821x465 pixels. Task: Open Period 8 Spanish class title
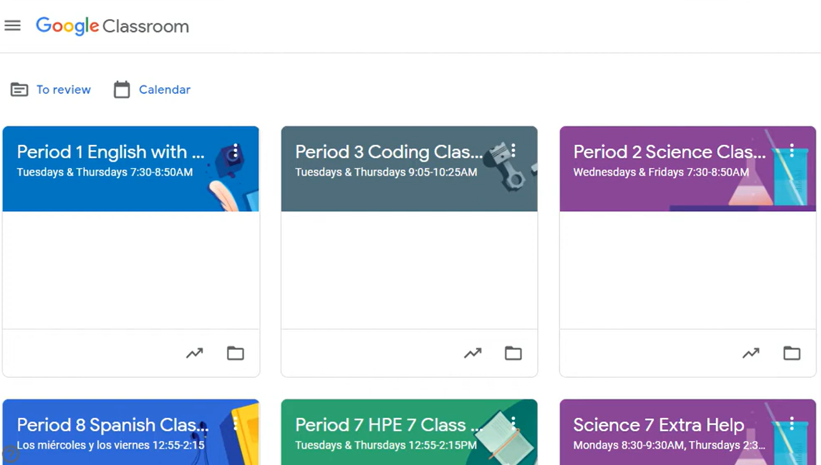coord(113,425)
